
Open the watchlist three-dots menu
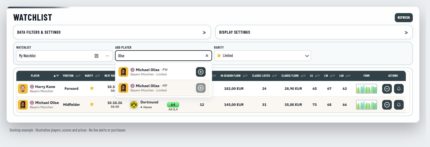(x=107, y=56)
